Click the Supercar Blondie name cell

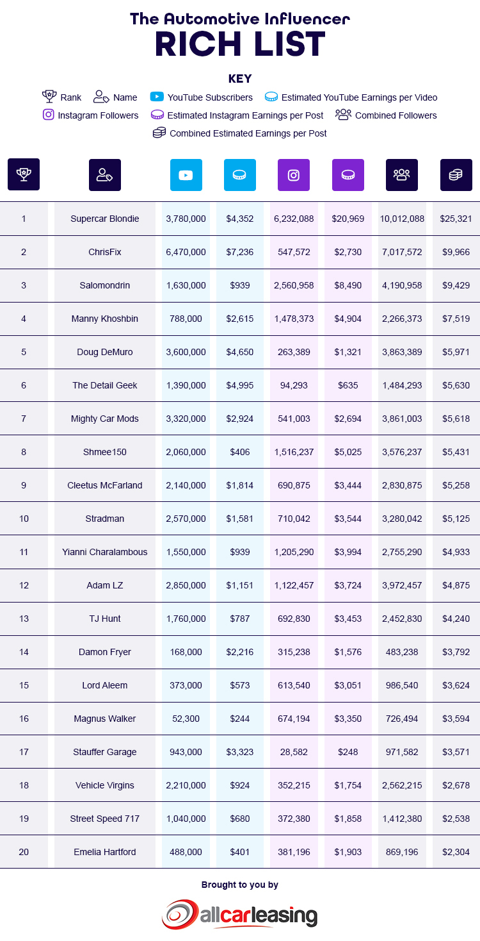coord(105,219)
